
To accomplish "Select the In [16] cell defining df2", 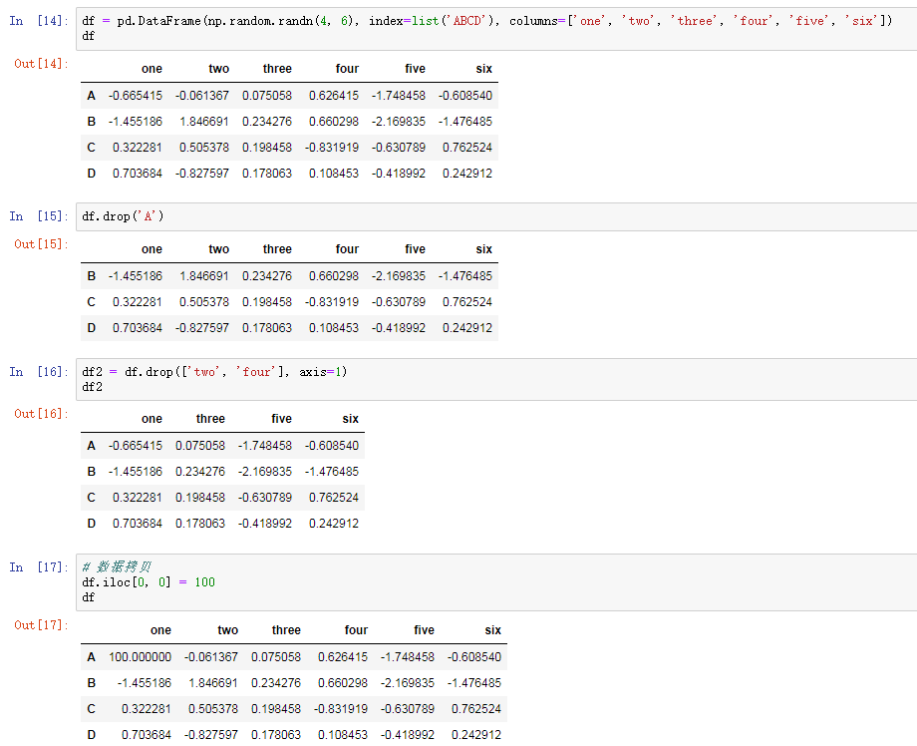I will [x=496, y=380].
